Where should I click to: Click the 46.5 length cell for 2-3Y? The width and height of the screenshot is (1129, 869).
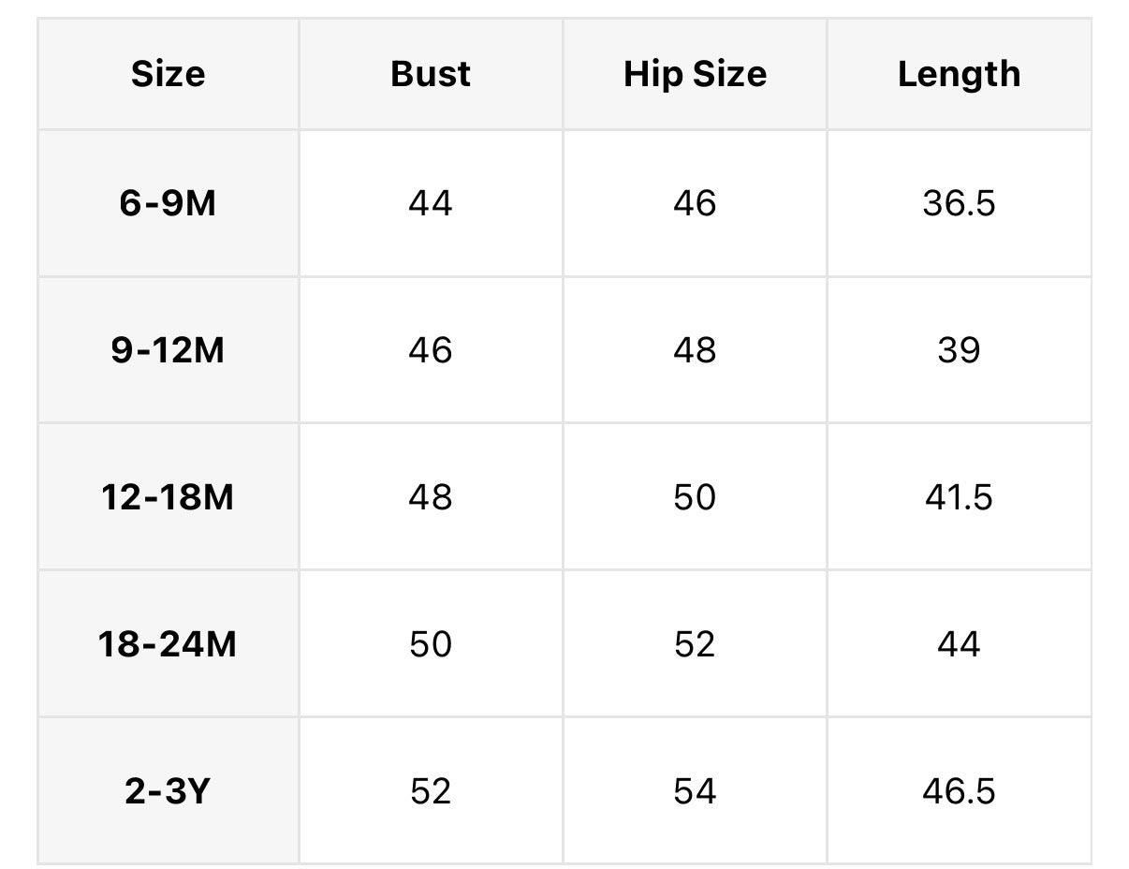coord(959,791)
